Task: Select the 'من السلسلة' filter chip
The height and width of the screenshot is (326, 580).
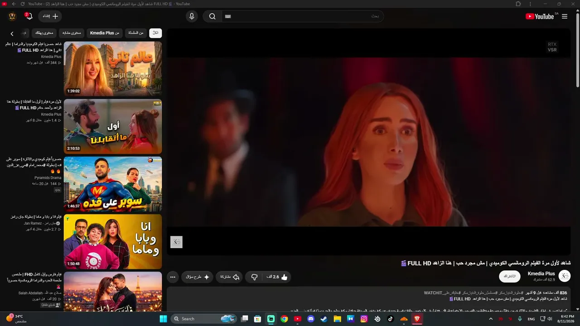Action: [x=136, y=33]
